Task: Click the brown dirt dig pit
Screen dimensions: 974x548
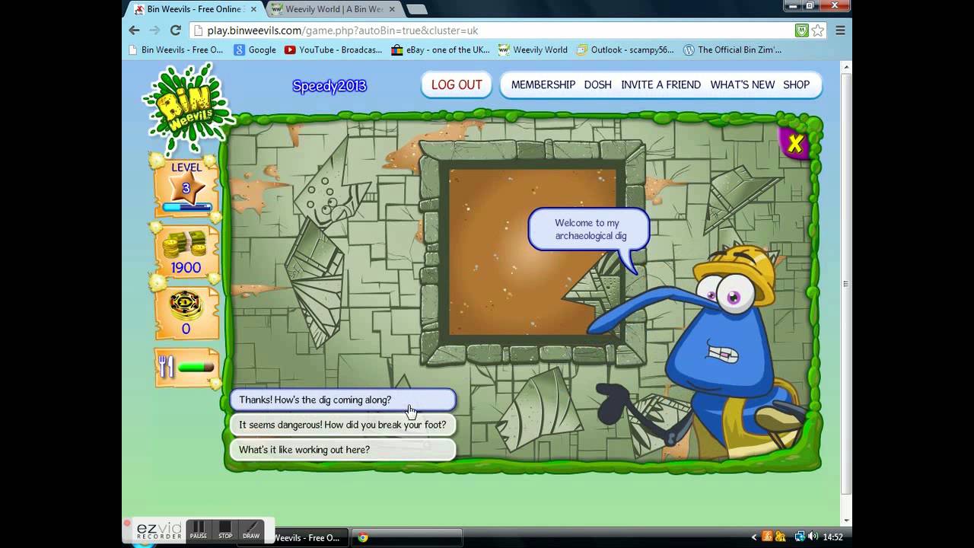Action: (532, 252)
